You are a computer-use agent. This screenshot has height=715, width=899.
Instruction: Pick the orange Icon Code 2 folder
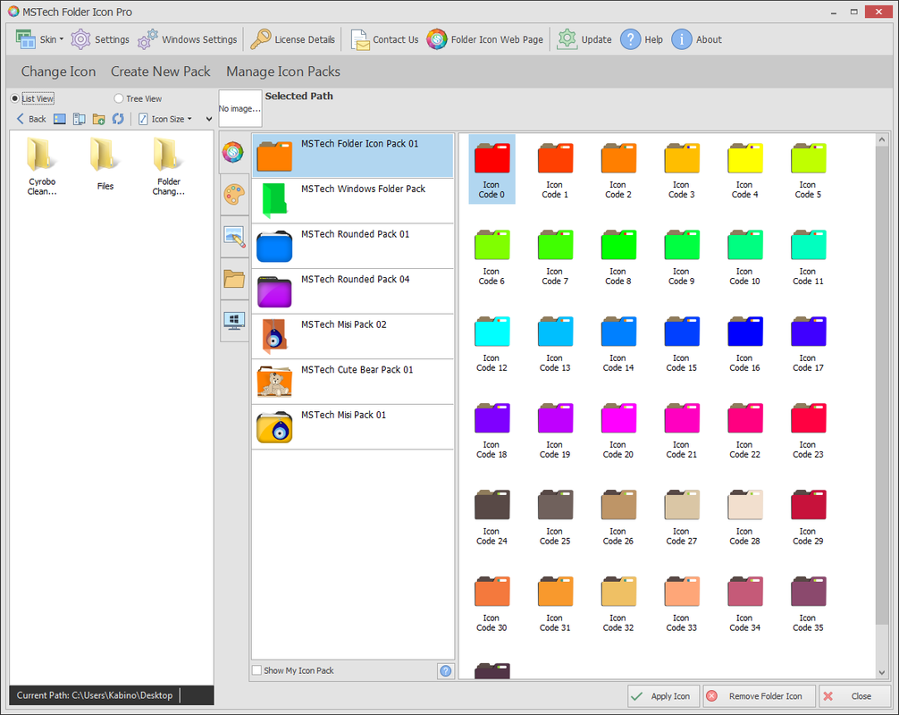618,169
